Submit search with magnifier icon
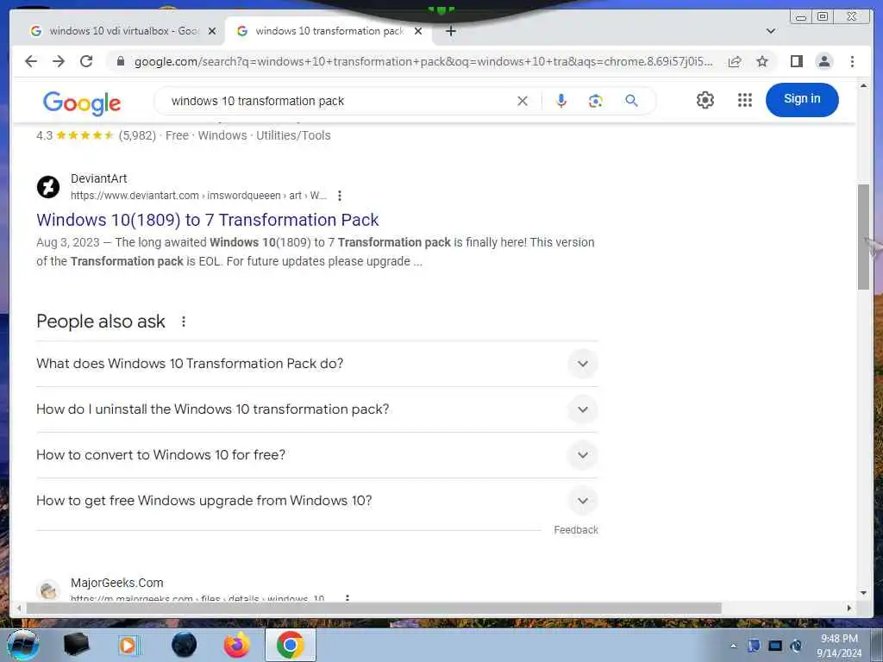The width and height of the screenshot is (883, 662). (631, 101)
